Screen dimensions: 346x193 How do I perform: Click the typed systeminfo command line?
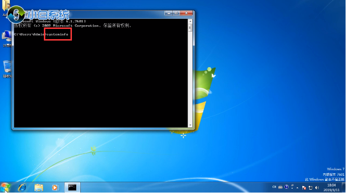(x=58, y=34)
